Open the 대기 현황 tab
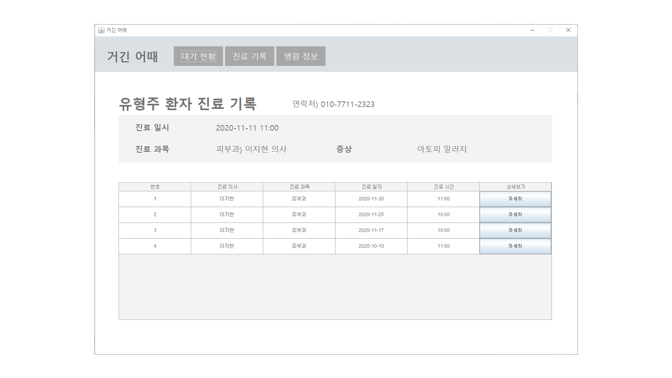 click(x=198, y=56)
